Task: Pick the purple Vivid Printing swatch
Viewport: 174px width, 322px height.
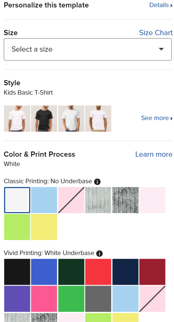Action: (17, 299)
